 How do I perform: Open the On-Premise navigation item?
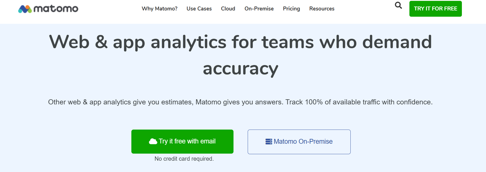coord(259,9)
